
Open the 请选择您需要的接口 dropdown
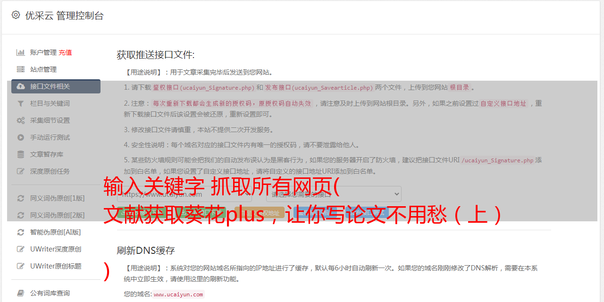click(334, 194)
